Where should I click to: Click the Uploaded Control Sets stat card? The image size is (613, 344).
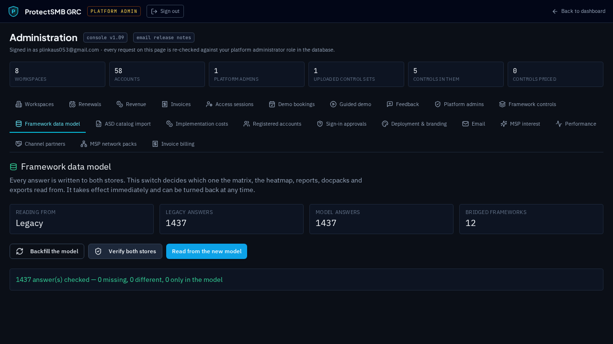pos(356,75)
